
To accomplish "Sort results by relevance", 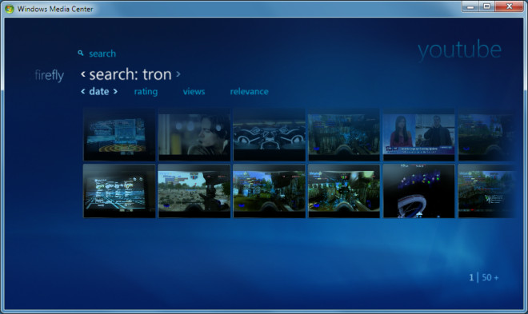I will coord(249,91).
